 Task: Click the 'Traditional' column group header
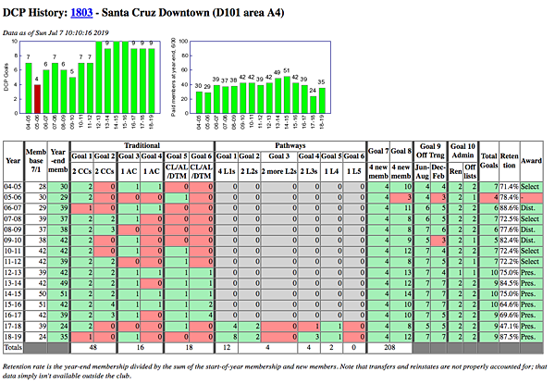[x=142, y=145]
